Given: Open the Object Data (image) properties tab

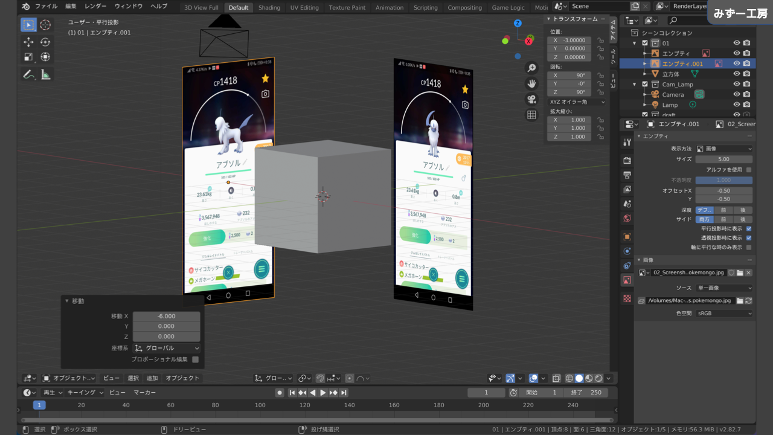Looking at the screenshot, I should 627,280.
